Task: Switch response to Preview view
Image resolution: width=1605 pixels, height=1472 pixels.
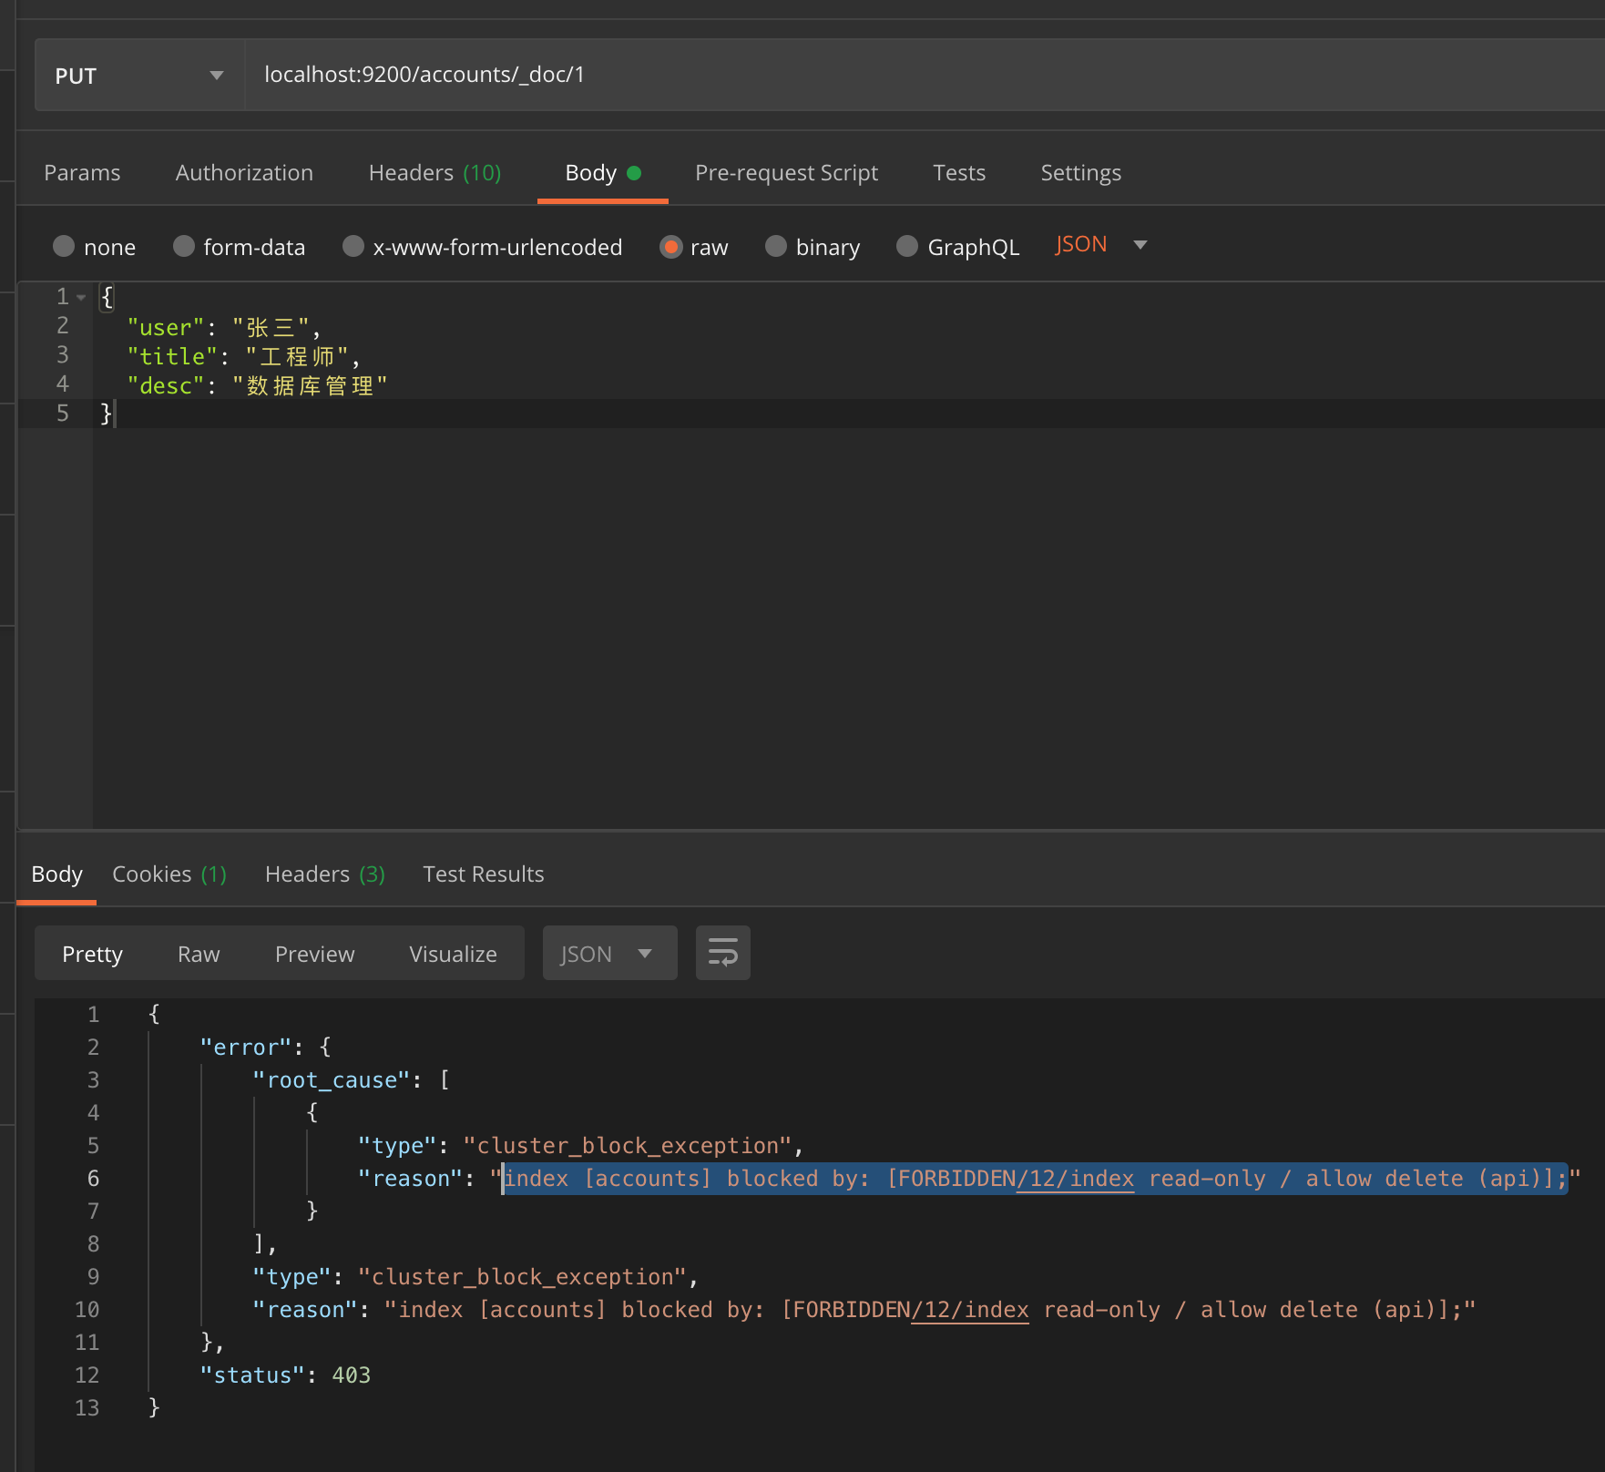Action: (x=314, y=954)
